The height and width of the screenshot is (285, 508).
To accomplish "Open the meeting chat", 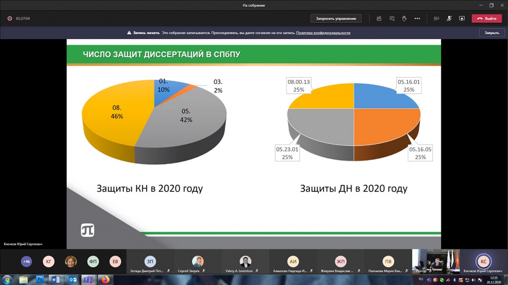I will (392, 19).
